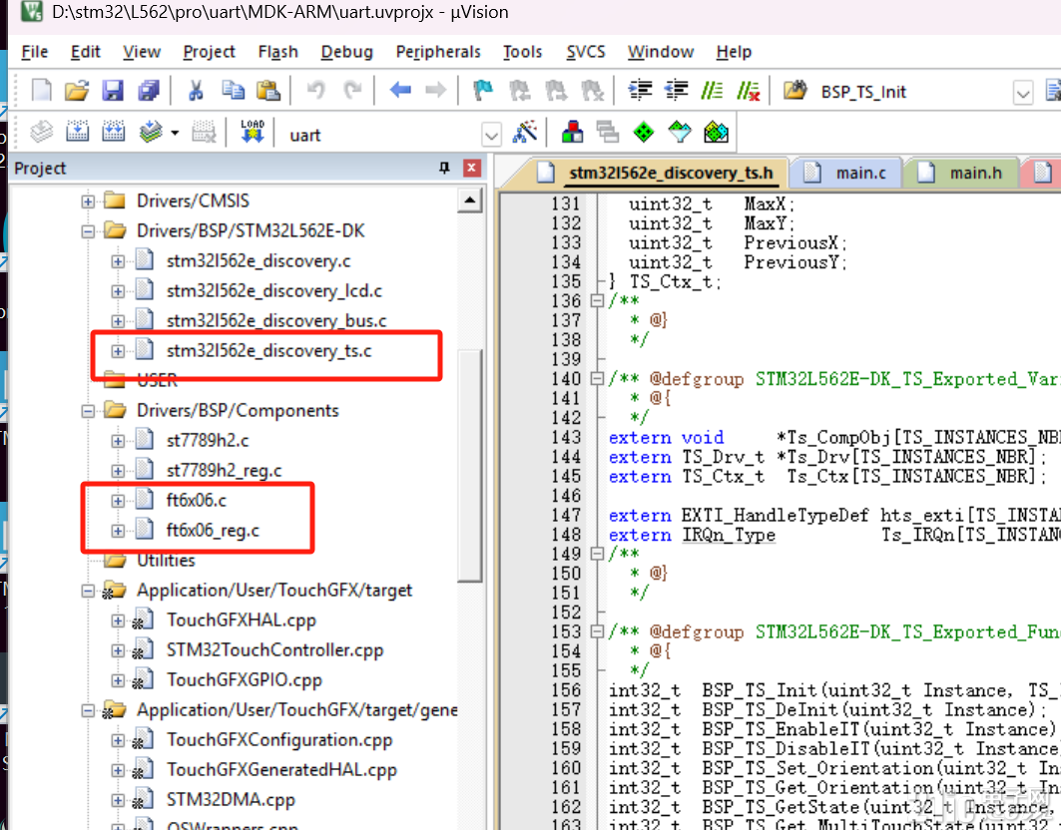
Task: Click the Project panel scroll up arrow
Action: click(x=470, y=201)
